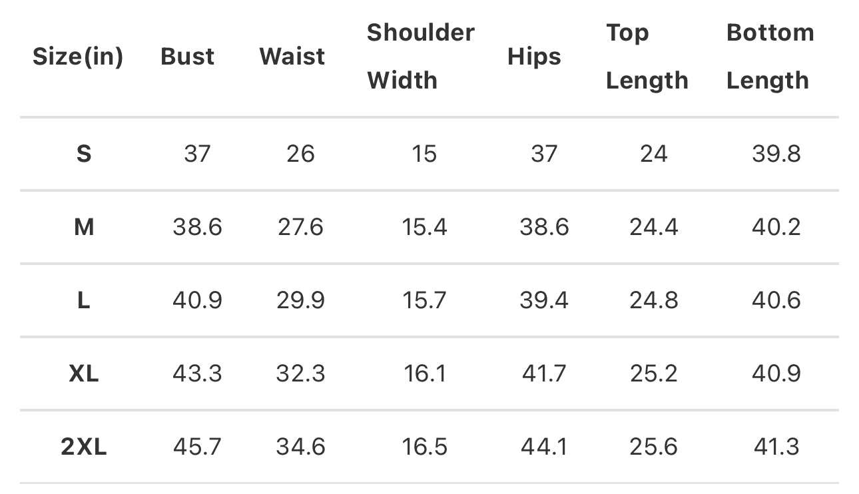Viewport: 859px width, 494px height.
Task: Click the 25.6 top length value
Action: pyautogui.click(x=653, y=447)
